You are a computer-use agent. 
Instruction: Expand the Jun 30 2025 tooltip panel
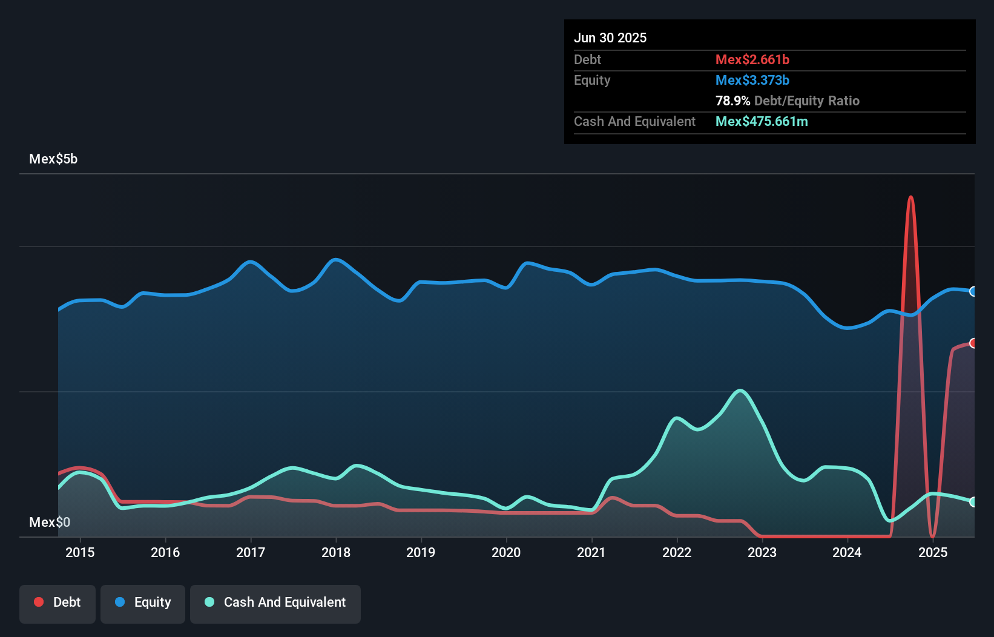tap(610, 38)
